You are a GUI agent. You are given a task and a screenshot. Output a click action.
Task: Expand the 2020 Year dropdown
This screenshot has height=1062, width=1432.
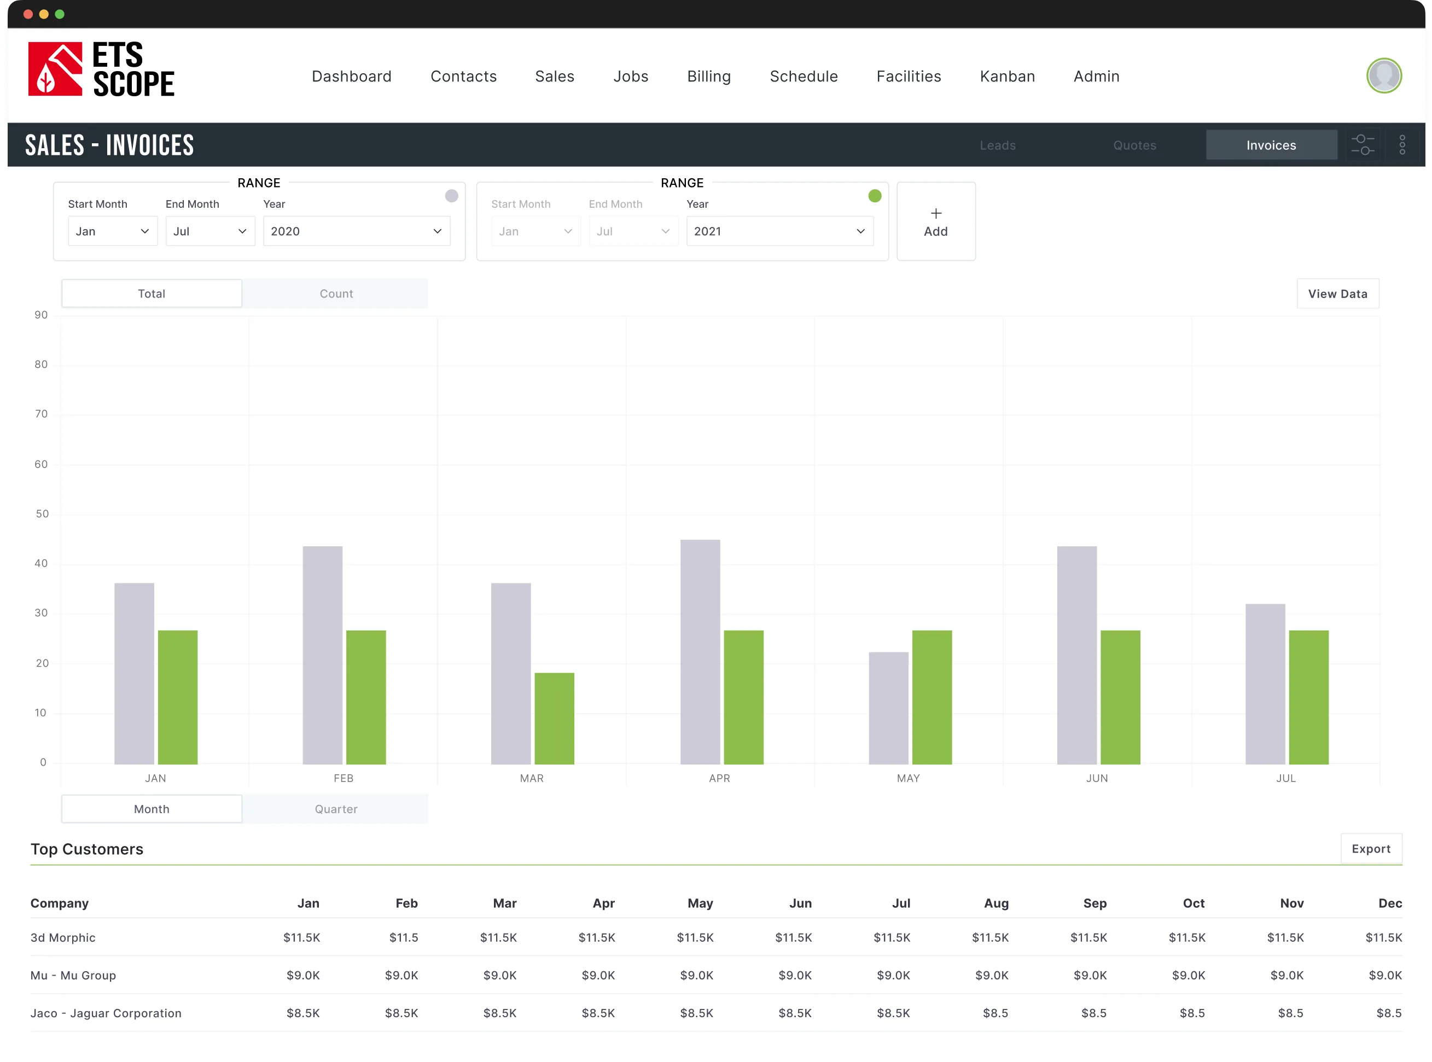click(x=356, y=231)
